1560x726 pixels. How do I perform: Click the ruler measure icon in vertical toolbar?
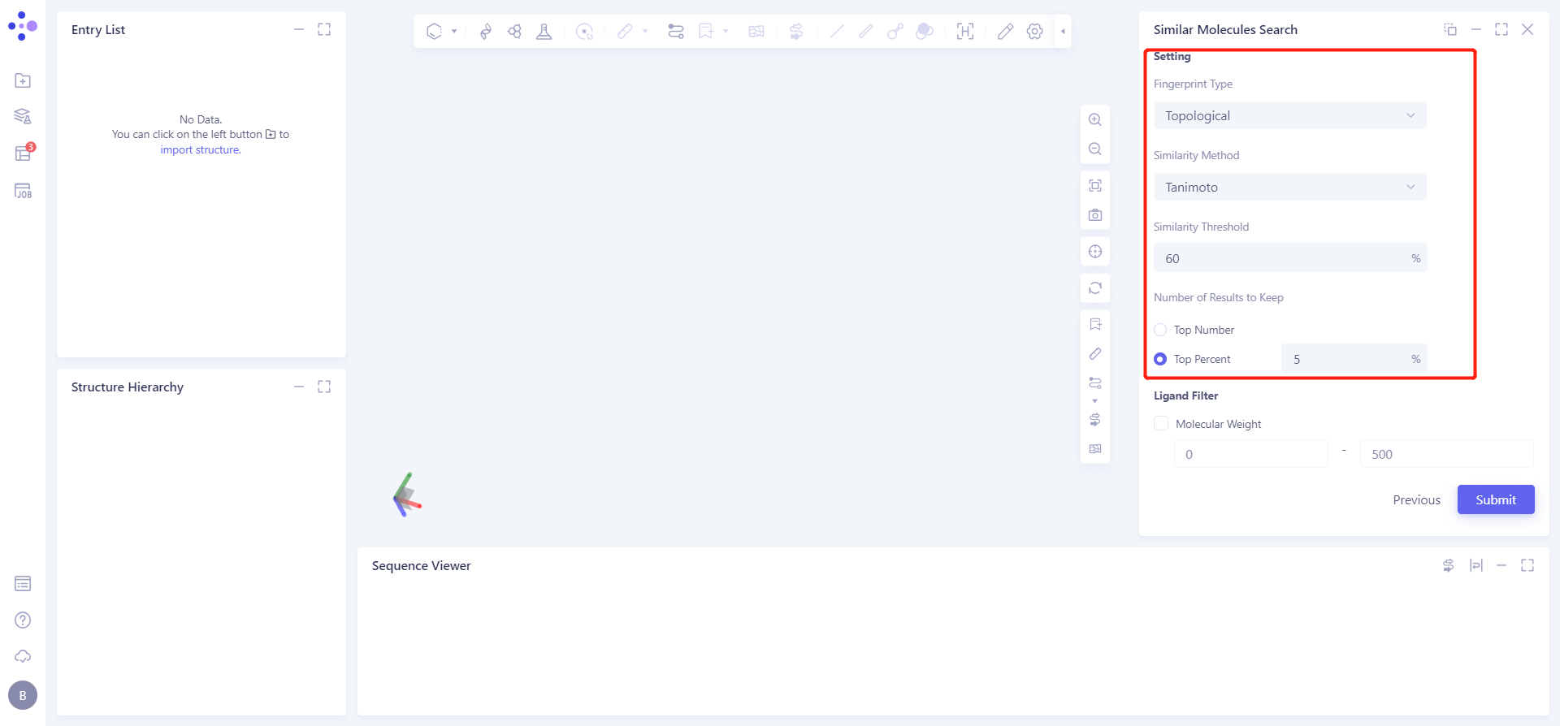click(1095, 353)
